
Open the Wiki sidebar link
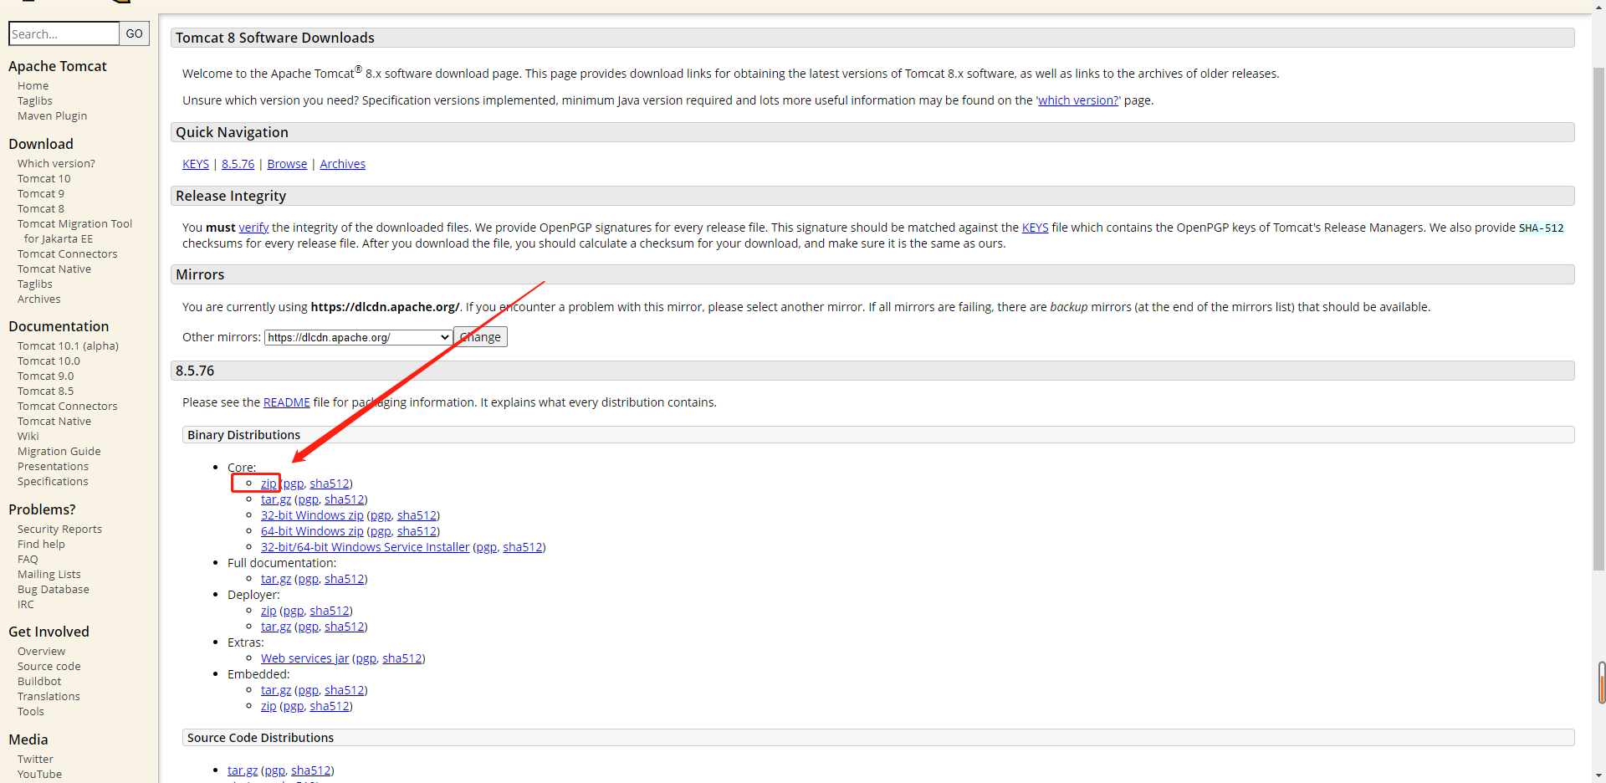tap(28, 437)
